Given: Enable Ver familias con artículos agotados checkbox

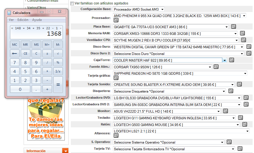Looking at the screenshot, I should point(72,3).
